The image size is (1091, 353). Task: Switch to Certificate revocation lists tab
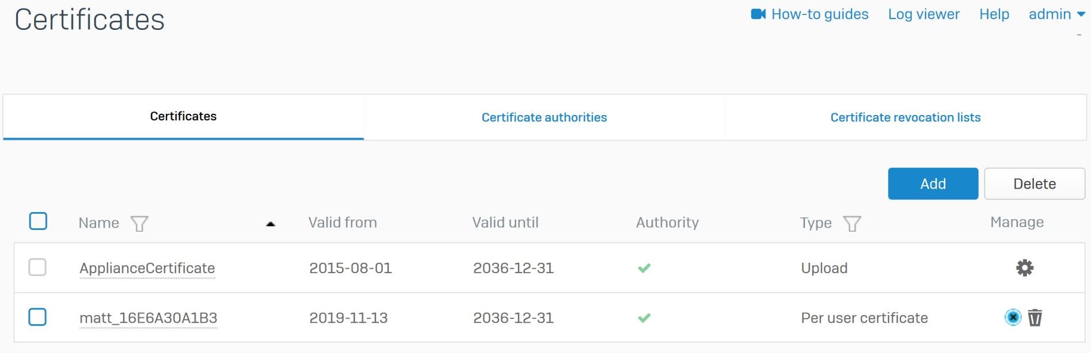[905, 117]
